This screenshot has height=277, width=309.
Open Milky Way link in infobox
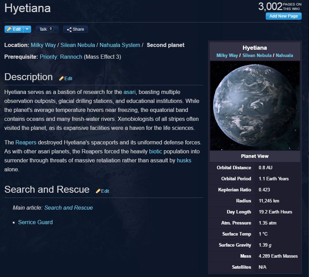point(227,55)
